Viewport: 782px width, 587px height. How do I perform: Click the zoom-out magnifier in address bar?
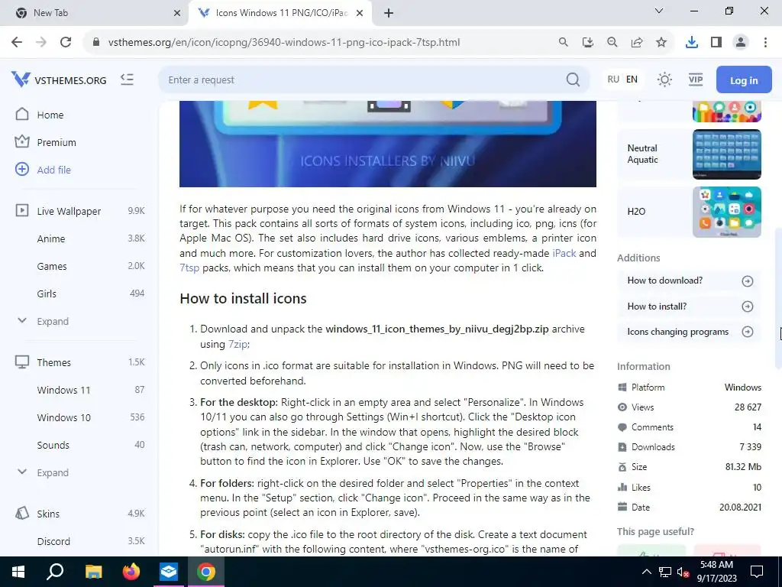[612, 42]
